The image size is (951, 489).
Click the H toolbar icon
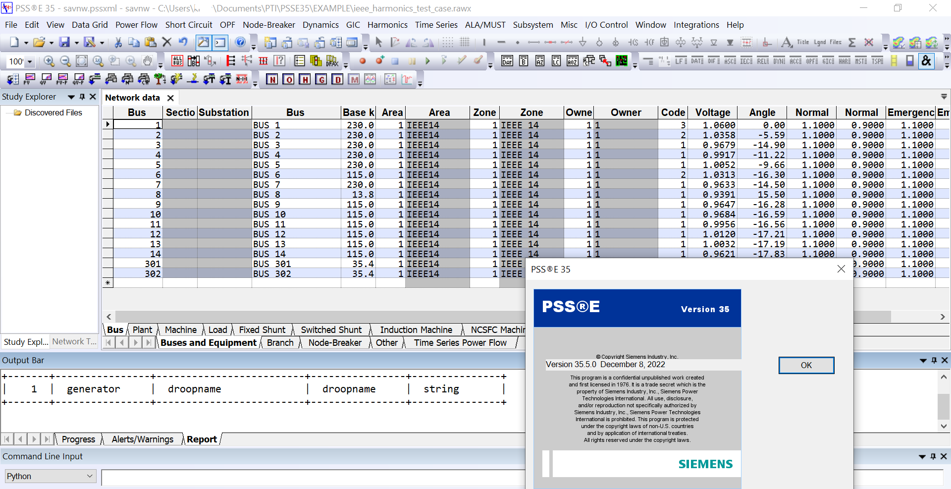[x=305, y=79]
